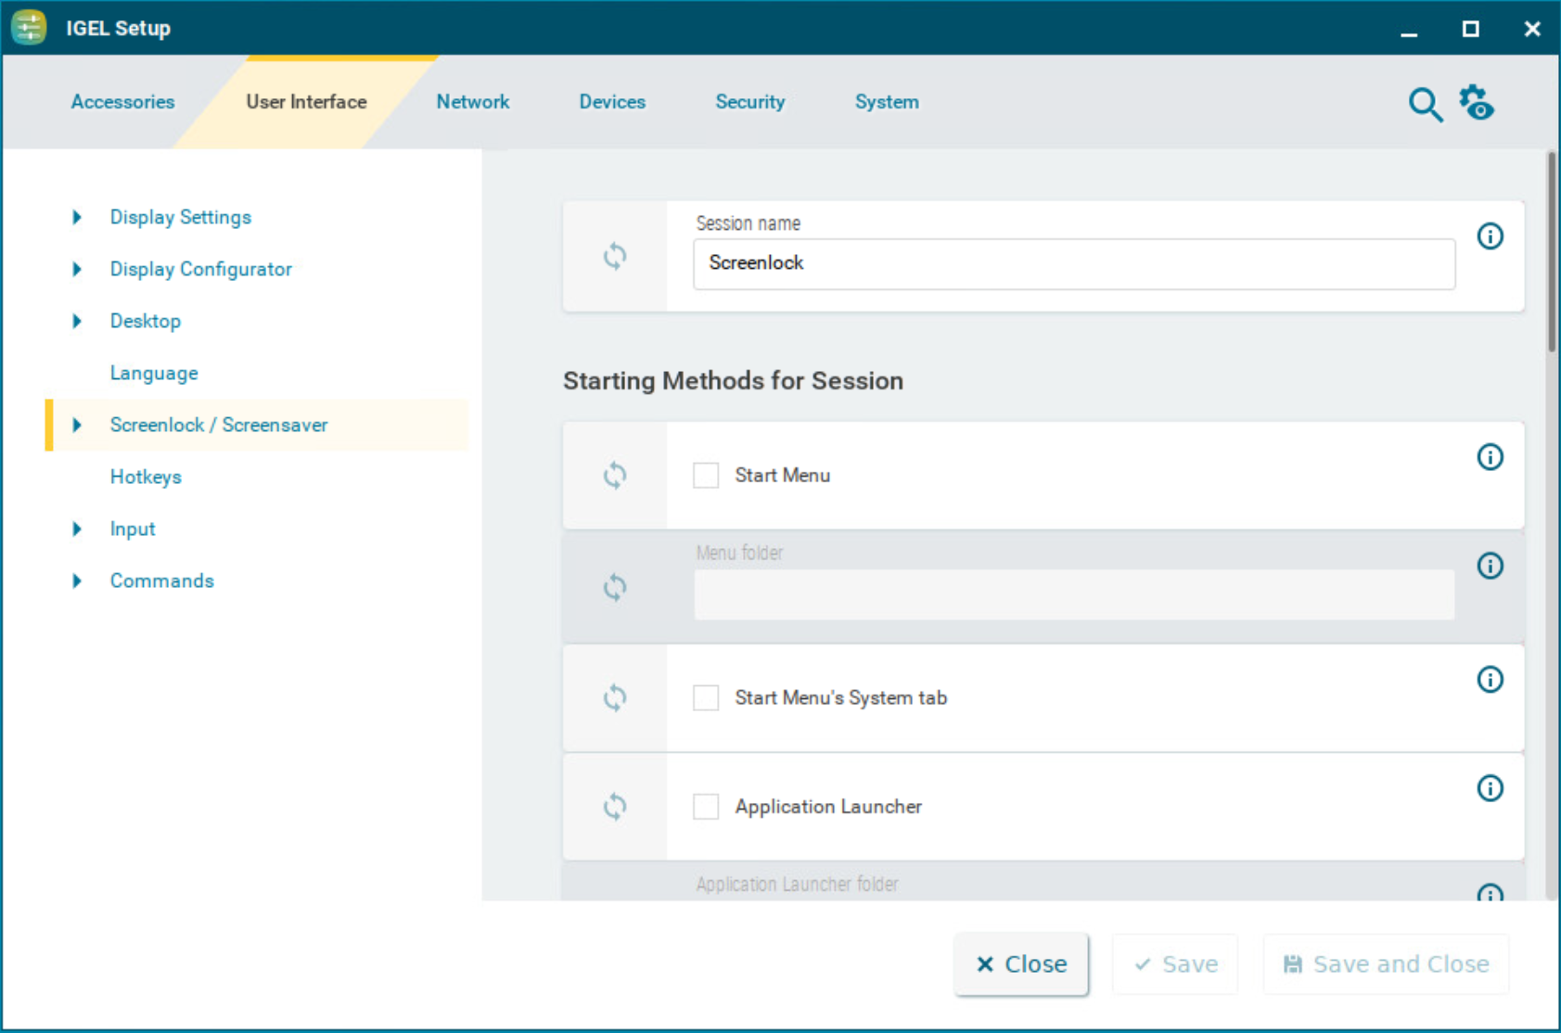Click into the Session name text field
Viewport: 1561px width, 1033px height.
click(1073, 264)
